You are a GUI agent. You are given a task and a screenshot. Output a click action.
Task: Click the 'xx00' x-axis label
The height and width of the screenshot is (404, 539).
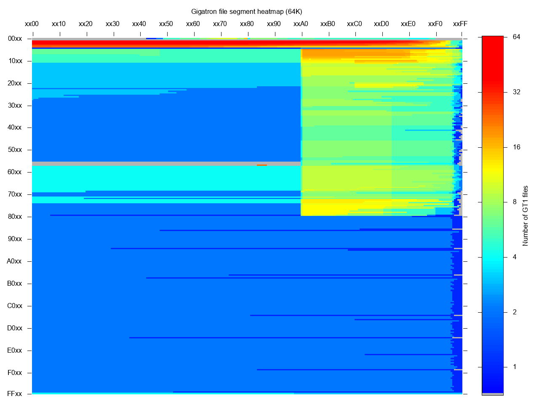pyautogui.click(x=32, y=24)
